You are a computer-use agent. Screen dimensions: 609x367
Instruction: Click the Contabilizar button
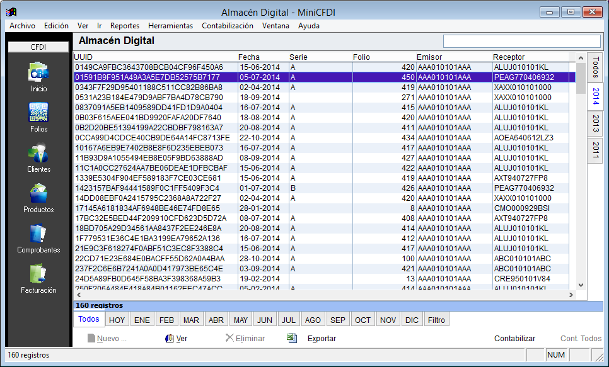click(514, 339)
